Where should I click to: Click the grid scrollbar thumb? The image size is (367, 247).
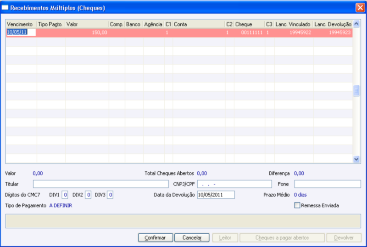356,91
